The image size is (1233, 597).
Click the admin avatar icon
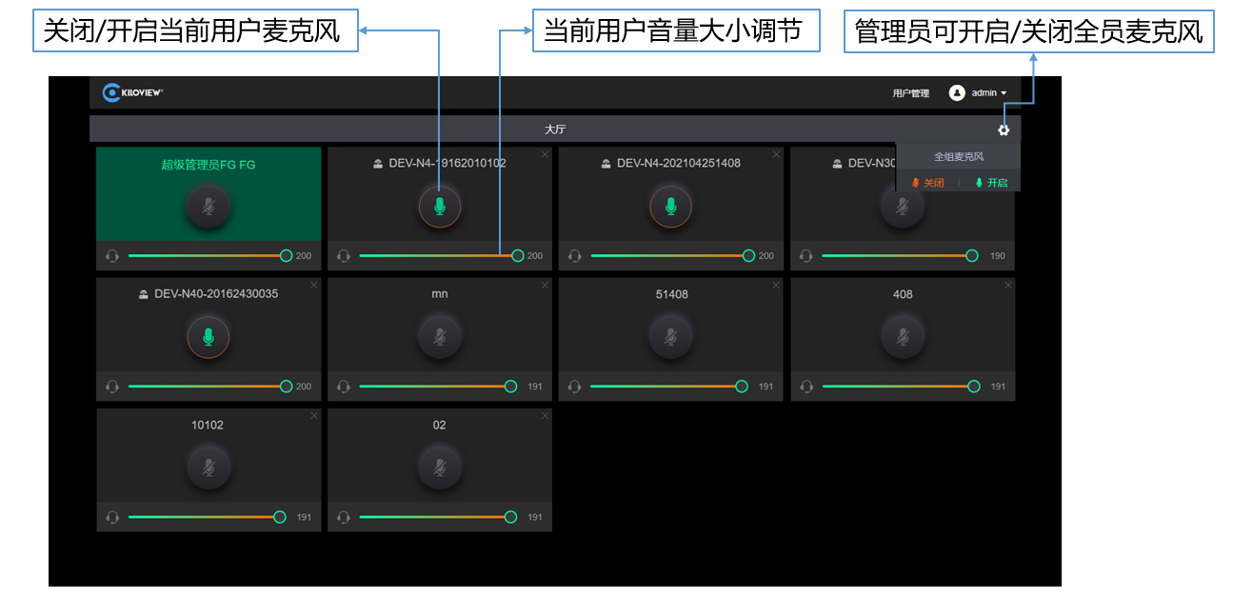point(957,92)
